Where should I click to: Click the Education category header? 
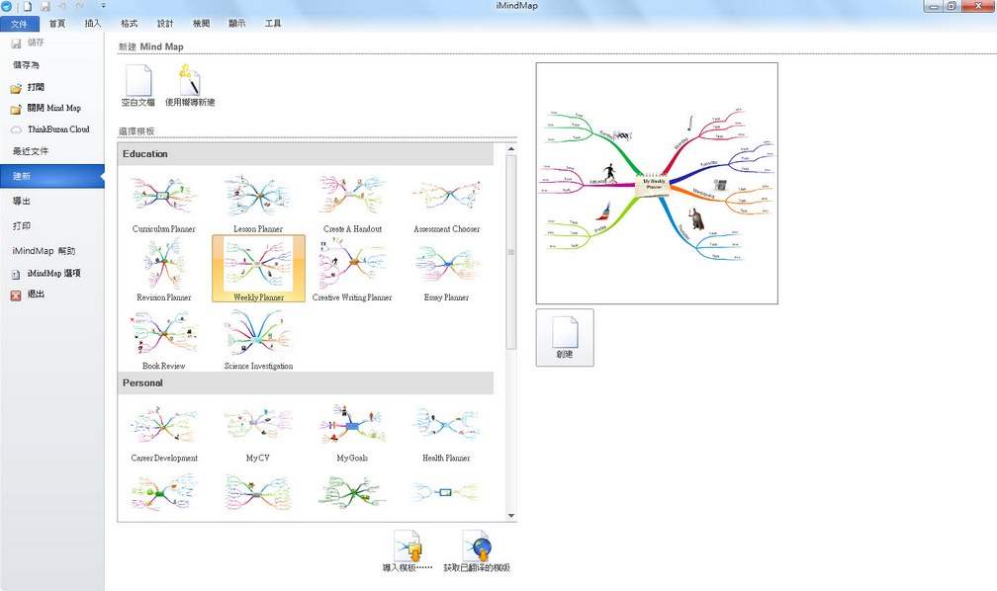(306, 154)
